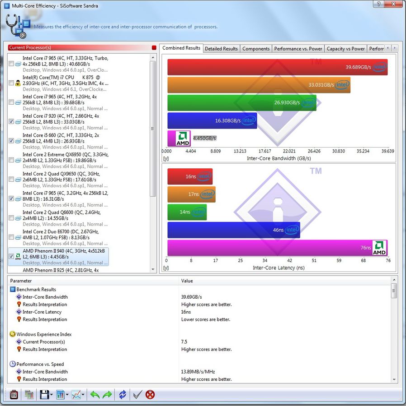
Task: Click the red 39.689GB/s bandwidth bar
Action: (x=277, y=67)
